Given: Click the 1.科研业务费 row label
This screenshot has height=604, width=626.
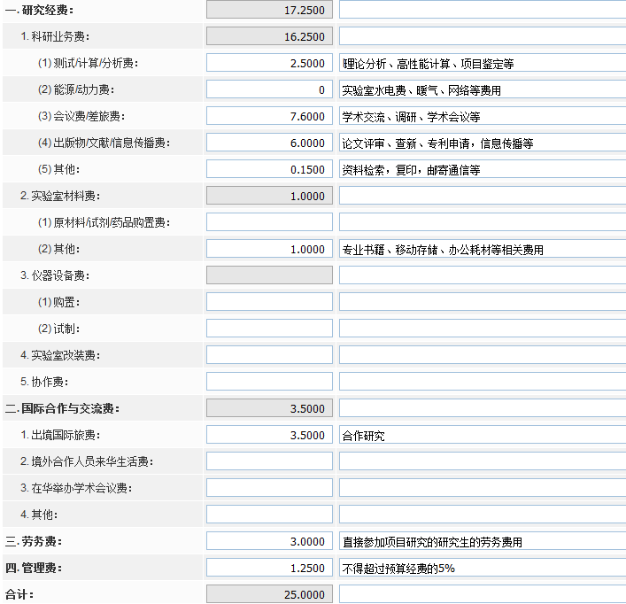Looking at the screenshot, I should point(55,36).
